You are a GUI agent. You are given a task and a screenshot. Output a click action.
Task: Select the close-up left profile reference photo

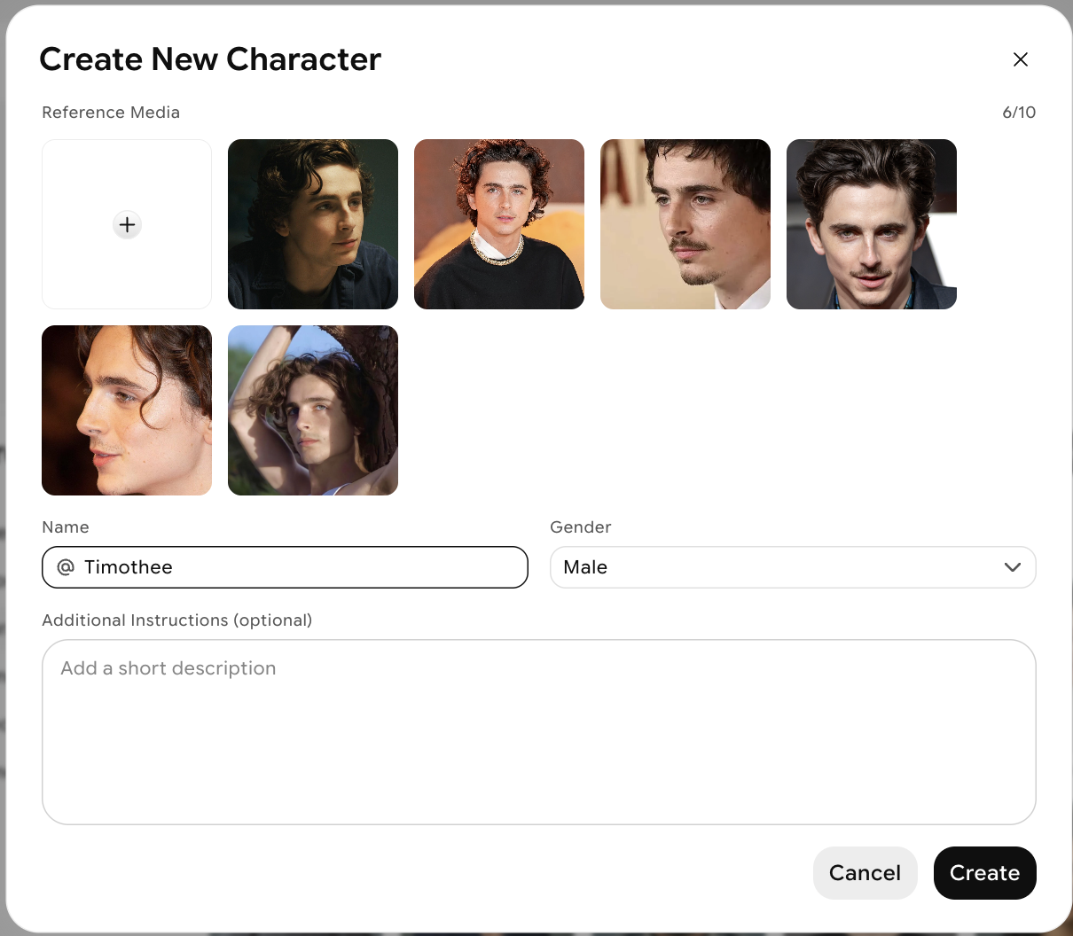[127, 410]
